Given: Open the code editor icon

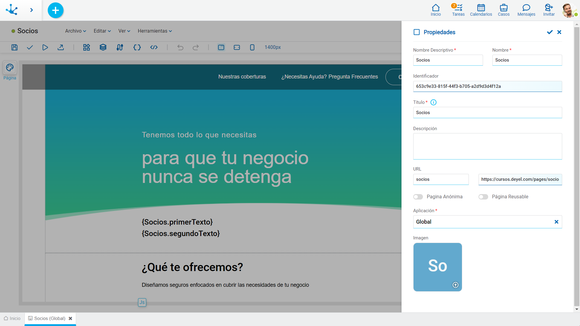Looking at the screenshot, I should (x=154, y=47).
